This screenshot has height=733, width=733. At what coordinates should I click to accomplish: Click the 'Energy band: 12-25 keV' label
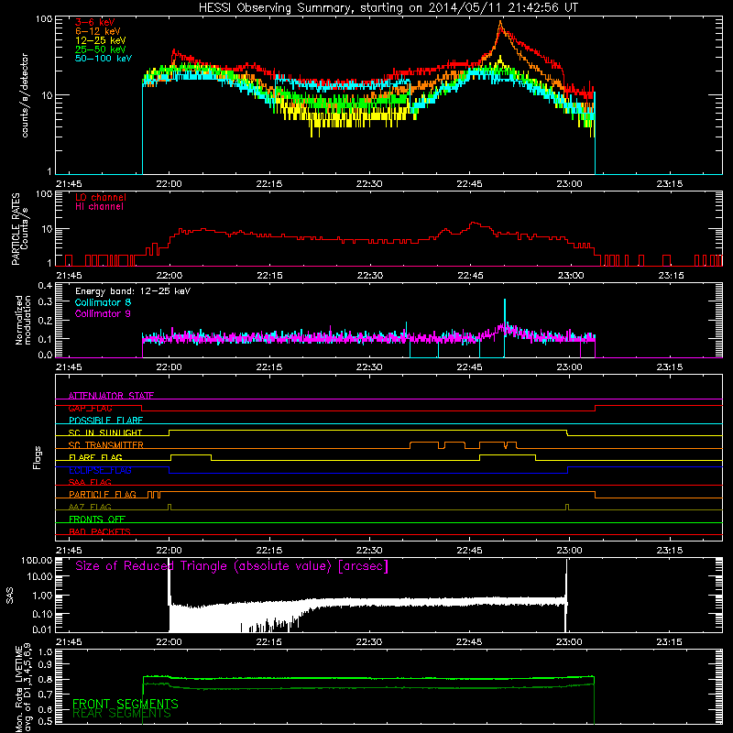click(133, 291)
